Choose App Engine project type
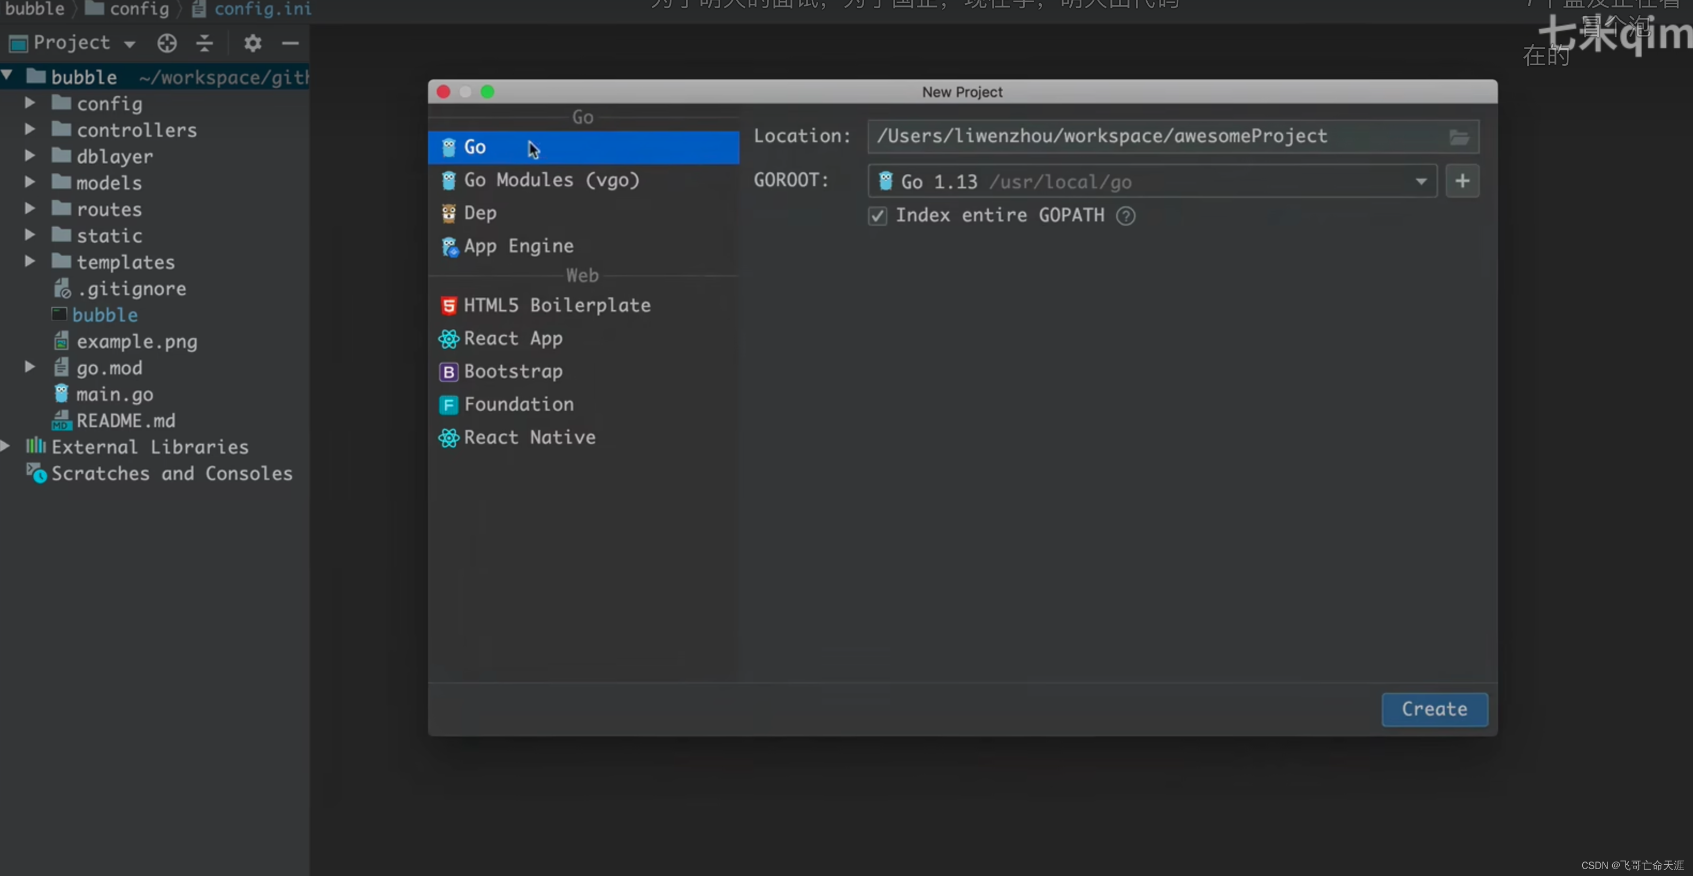Screen dimensions: 1693x876 pos(583,246)
